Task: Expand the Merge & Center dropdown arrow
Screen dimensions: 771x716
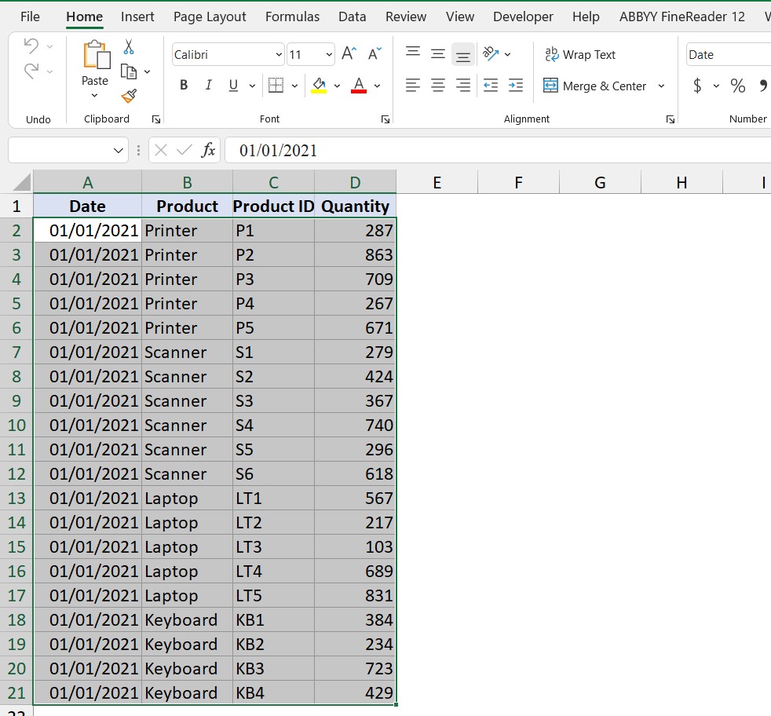Action: click(x=661, y=86)
